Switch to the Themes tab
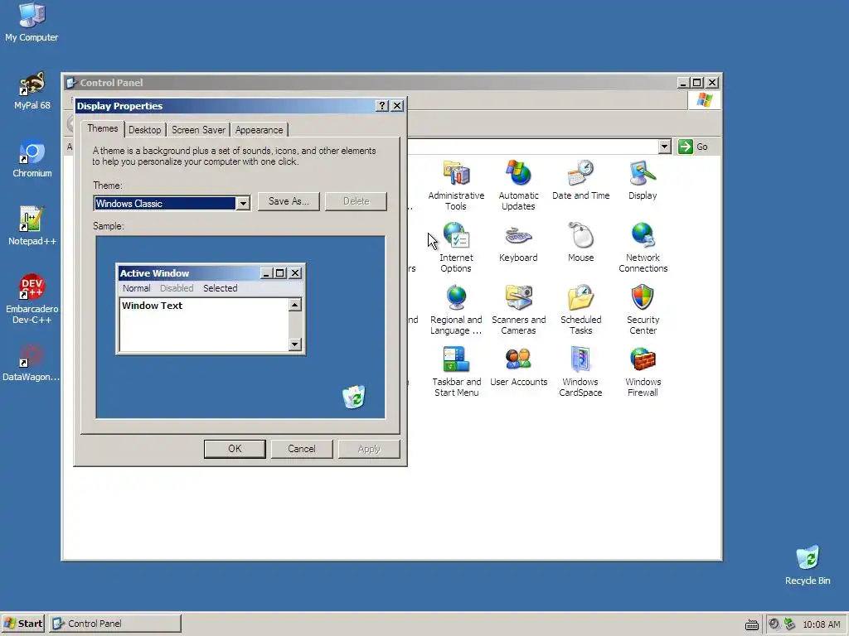The image size is (849, 636). point(102,128)
